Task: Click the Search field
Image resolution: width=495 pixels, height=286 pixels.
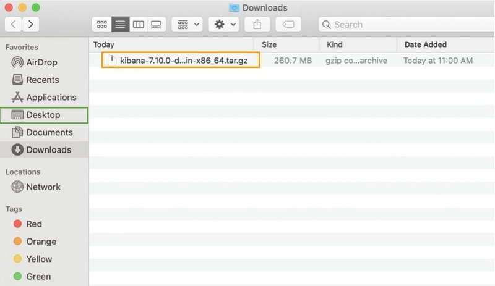Action: [x=407, y=24]
